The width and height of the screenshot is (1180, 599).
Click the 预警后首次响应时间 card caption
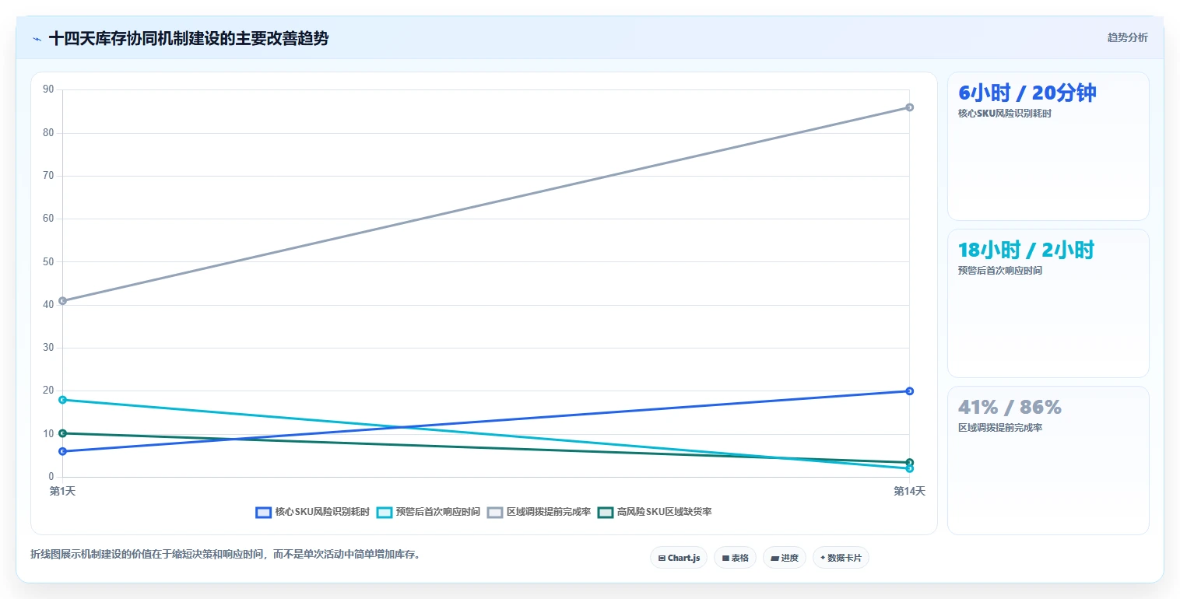click(1000, 271)
